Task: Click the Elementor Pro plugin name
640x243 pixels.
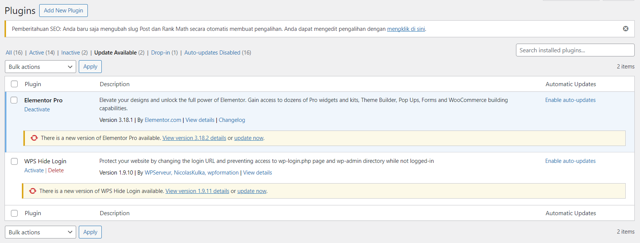Action: (43, 100)
